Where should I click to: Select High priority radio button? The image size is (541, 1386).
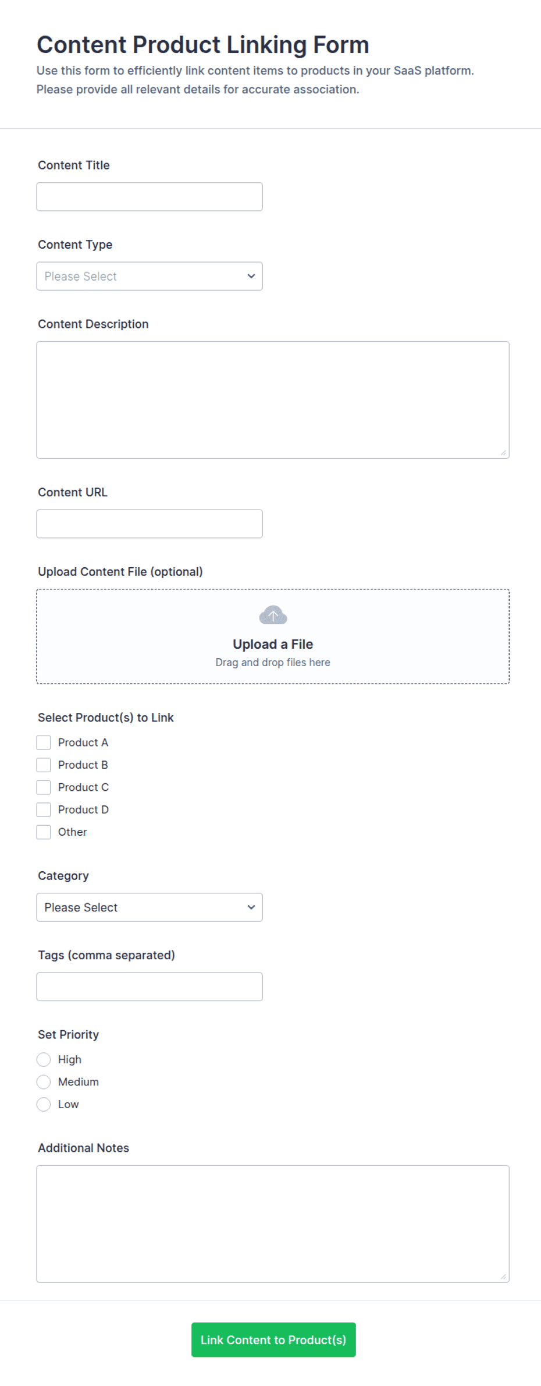click(44, 1059)
